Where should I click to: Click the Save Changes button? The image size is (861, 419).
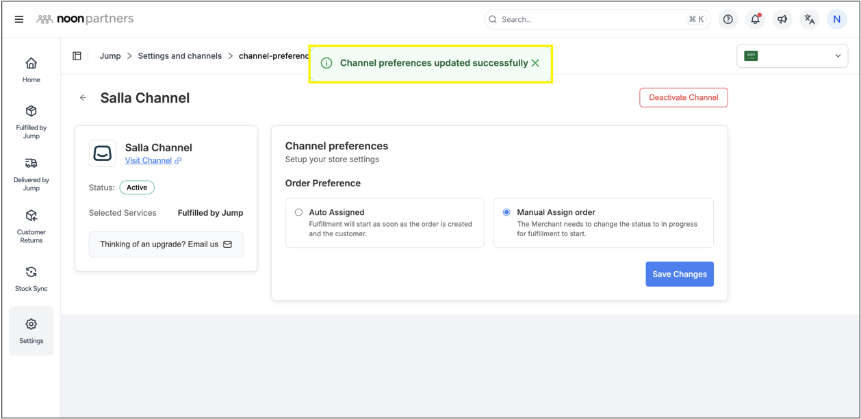679,274
